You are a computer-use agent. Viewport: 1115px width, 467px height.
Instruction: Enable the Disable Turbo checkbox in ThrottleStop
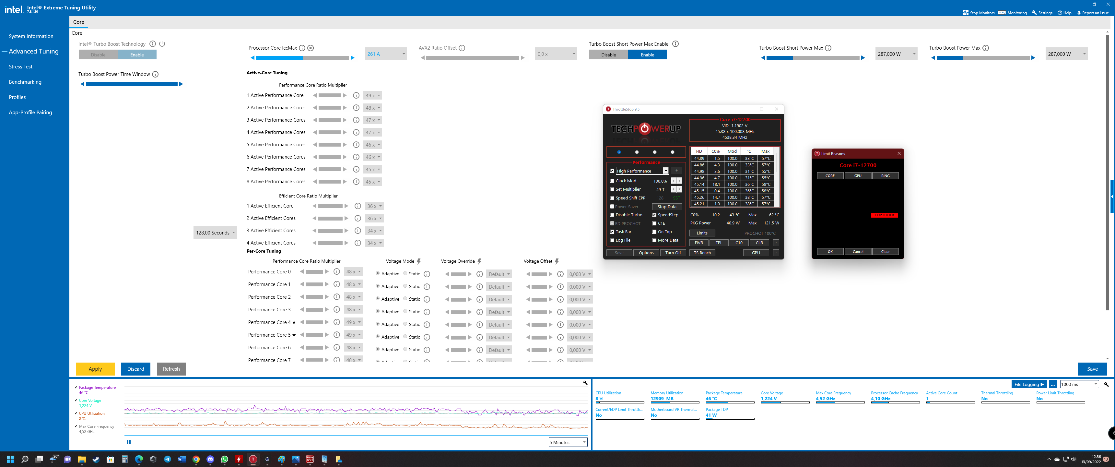tap(612, 215)
